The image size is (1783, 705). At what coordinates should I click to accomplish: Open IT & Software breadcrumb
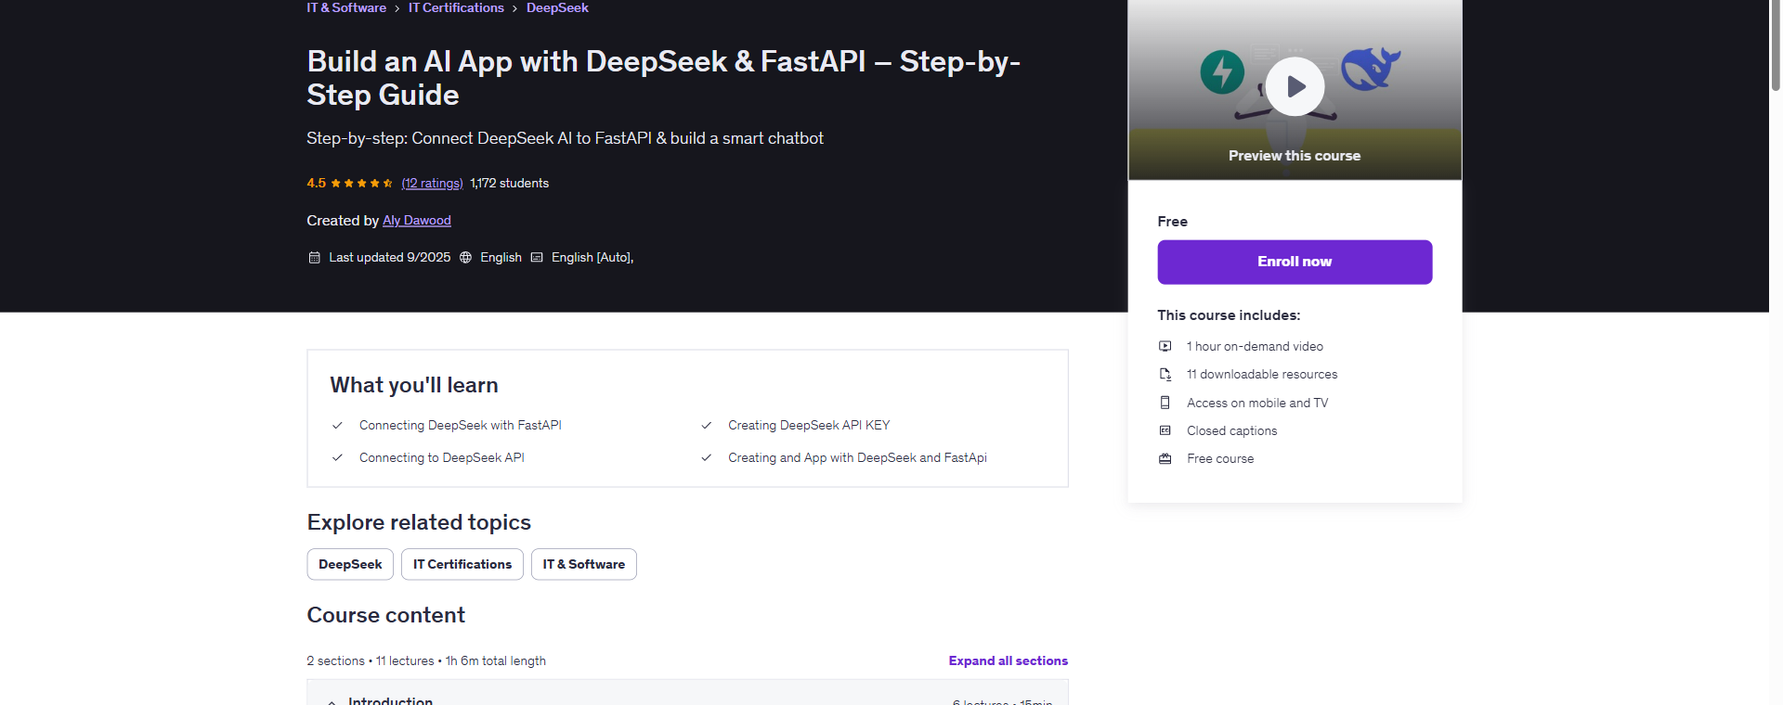[x=346, y=7]
